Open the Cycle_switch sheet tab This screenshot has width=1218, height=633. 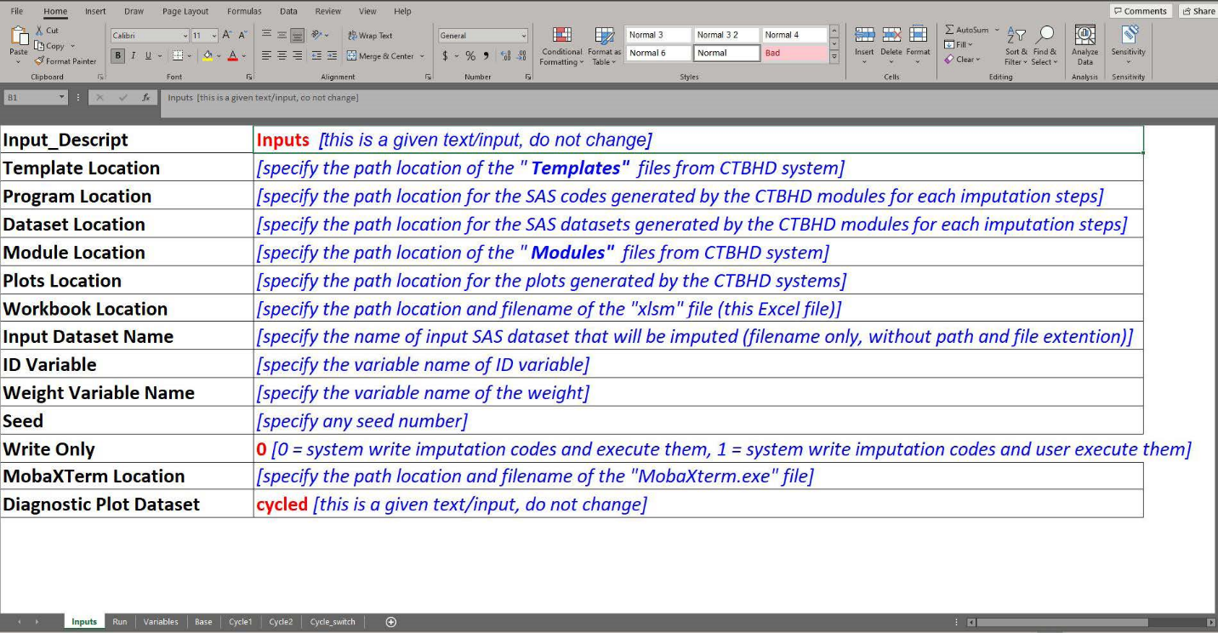coord(333,622)
